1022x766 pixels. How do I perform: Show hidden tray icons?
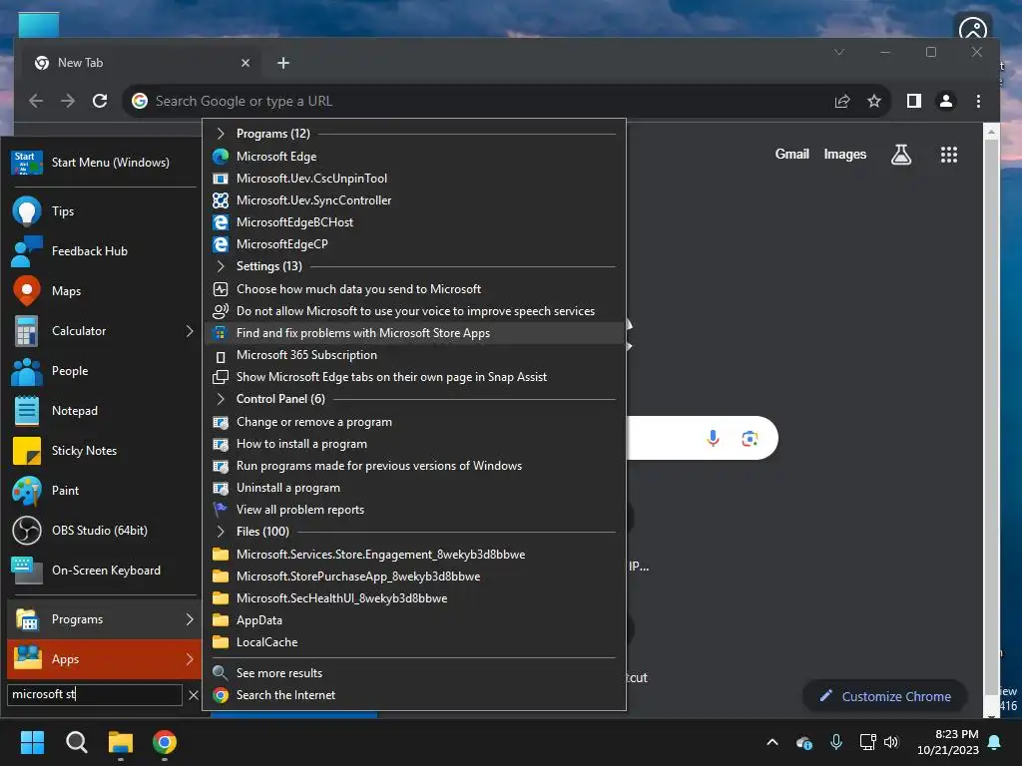pos(772,742)
